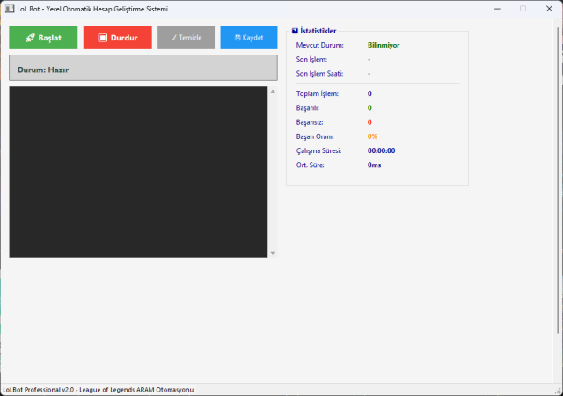This screenshot has height=396, width=563.
Task: Click the LoLBot Professional v2.0 footer text
Action: click(x=97, y=389)
